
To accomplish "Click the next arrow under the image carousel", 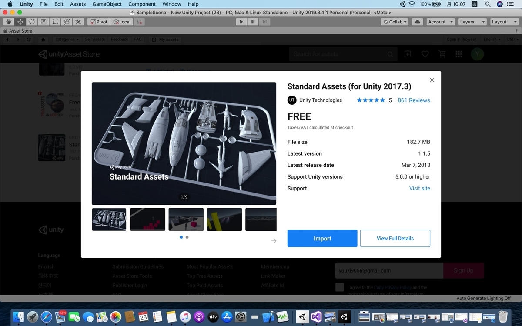I will [x=274, y=241].
